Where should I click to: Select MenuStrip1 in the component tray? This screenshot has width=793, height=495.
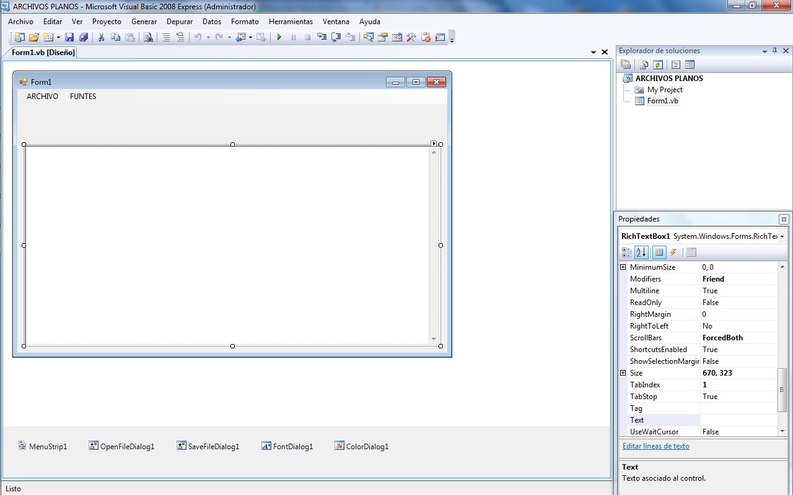coord(43,445)
